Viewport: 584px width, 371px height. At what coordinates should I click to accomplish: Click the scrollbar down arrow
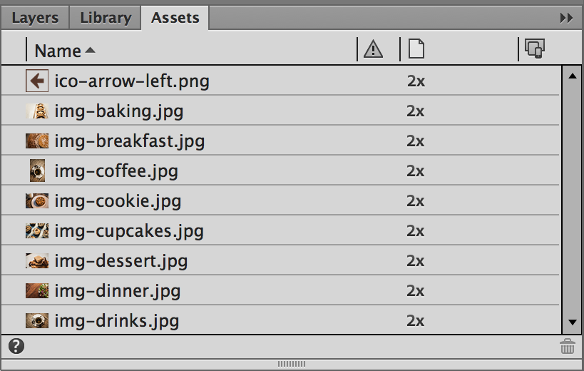[572, 322]
